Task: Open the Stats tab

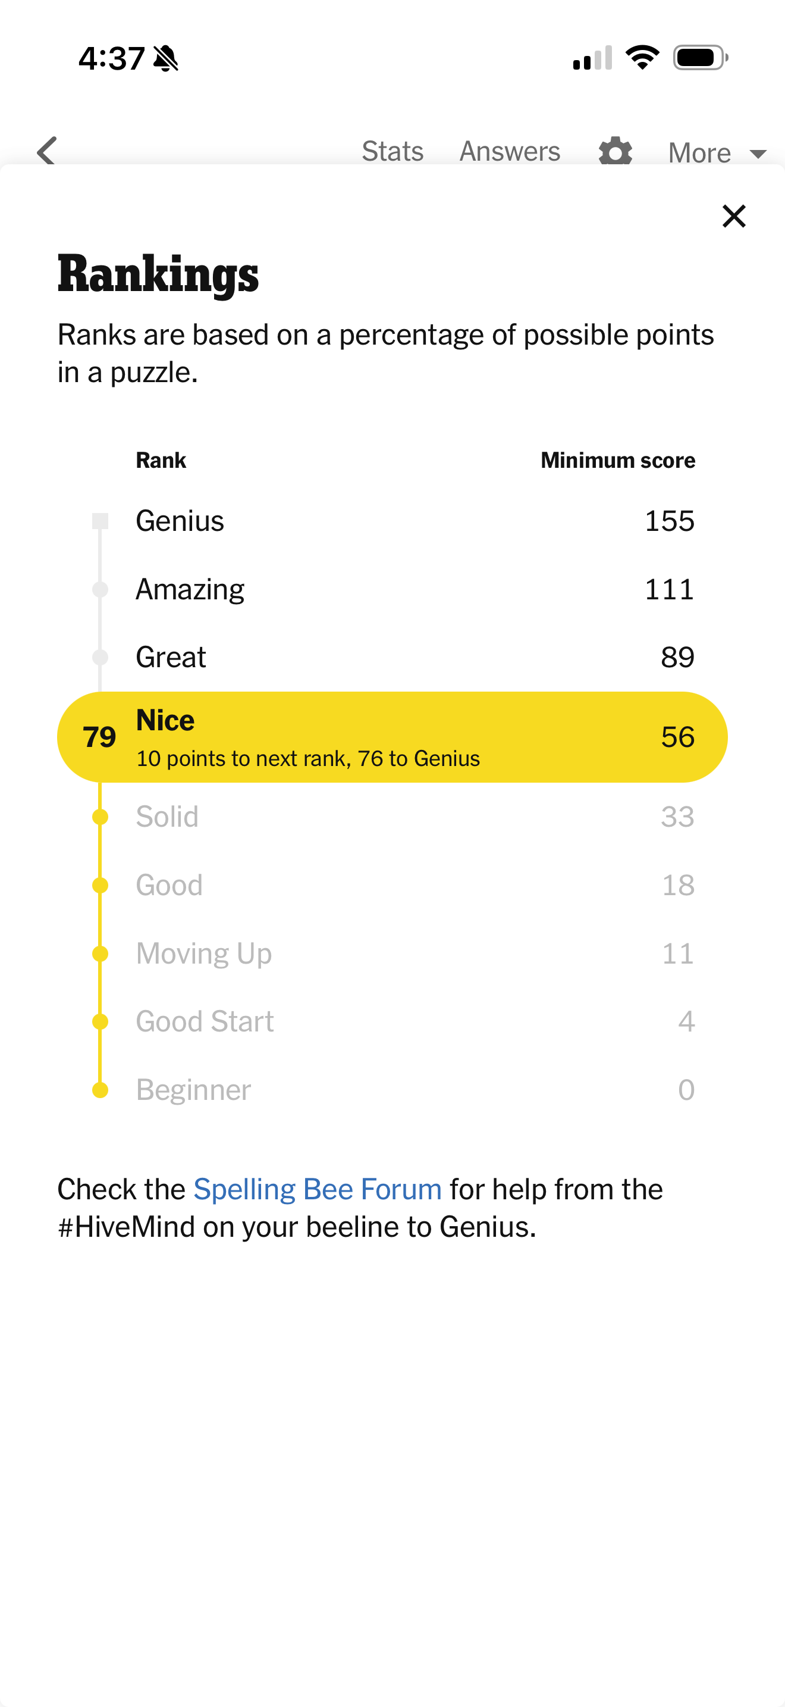Action: [x=392, y=152]
